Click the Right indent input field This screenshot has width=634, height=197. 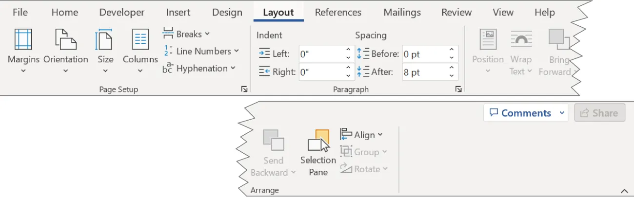tap(320, 72)
